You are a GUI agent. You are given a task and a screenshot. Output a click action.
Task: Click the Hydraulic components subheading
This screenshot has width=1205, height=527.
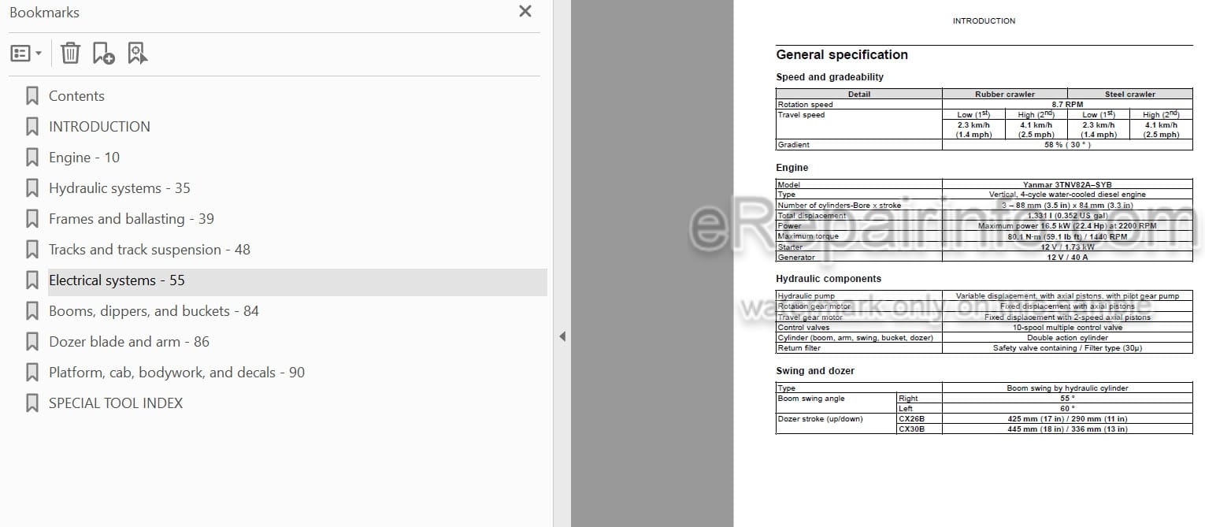pos(829,279)
